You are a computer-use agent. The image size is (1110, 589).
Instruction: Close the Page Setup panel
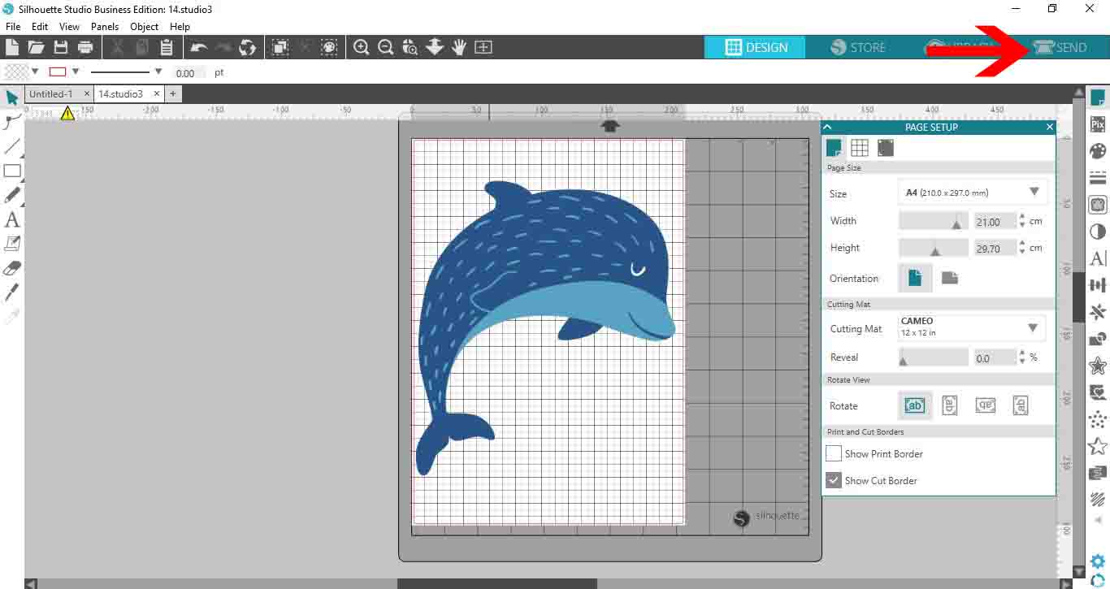[1049, 127]
